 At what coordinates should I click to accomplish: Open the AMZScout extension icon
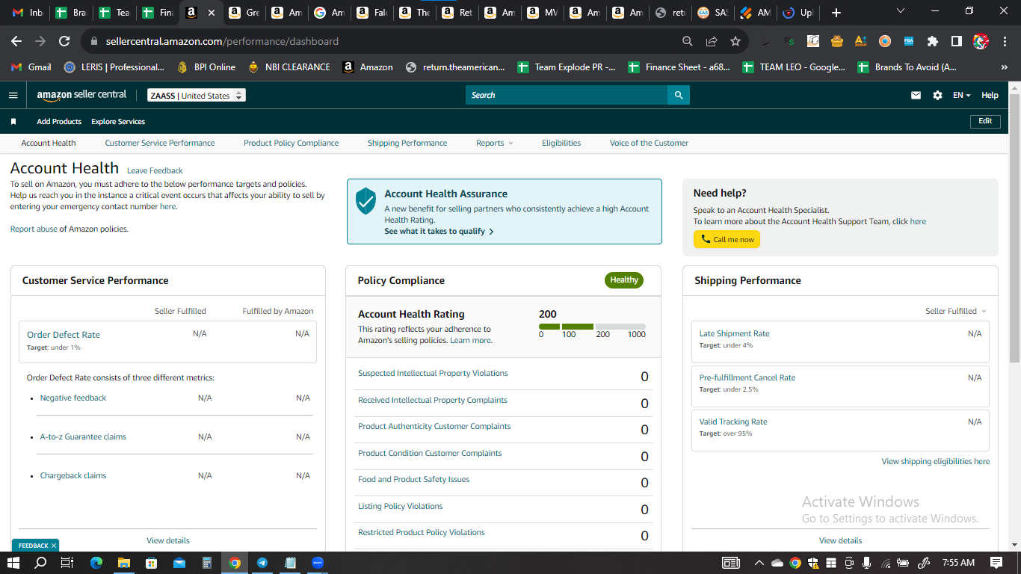click(860, 41)
